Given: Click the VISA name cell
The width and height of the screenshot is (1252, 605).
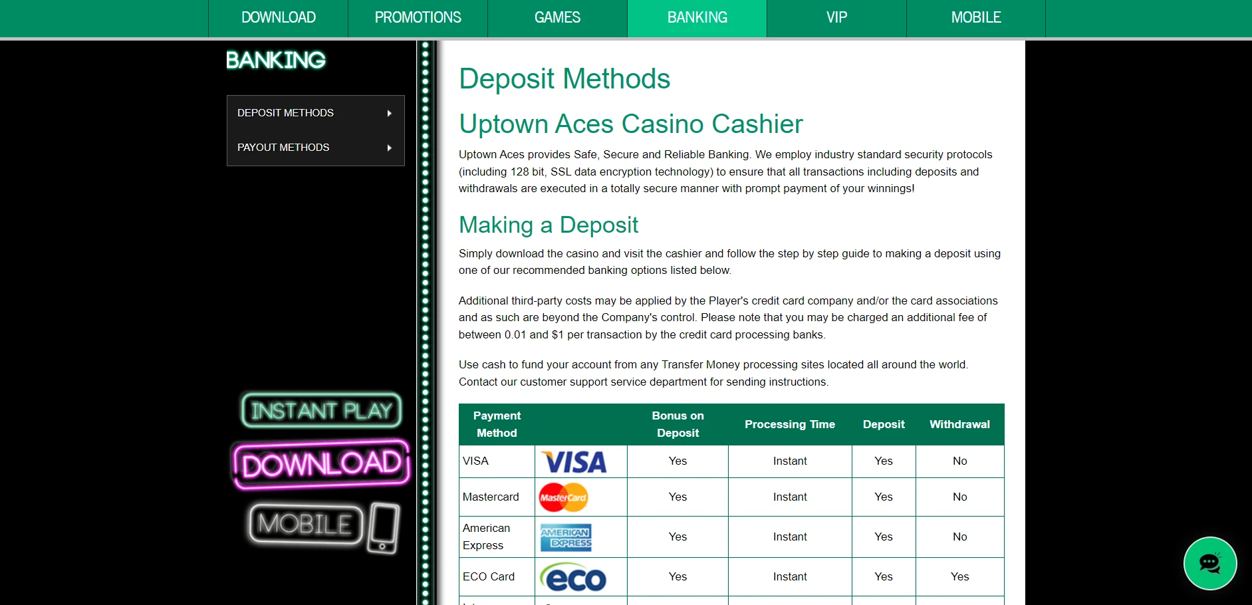Looking at the screenshot, I should (497, 461).
